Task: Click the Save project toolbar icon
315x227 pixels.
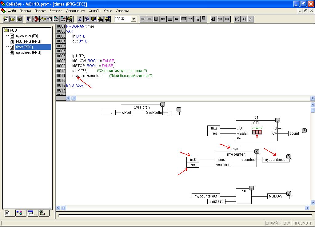Action: point(19,19)
